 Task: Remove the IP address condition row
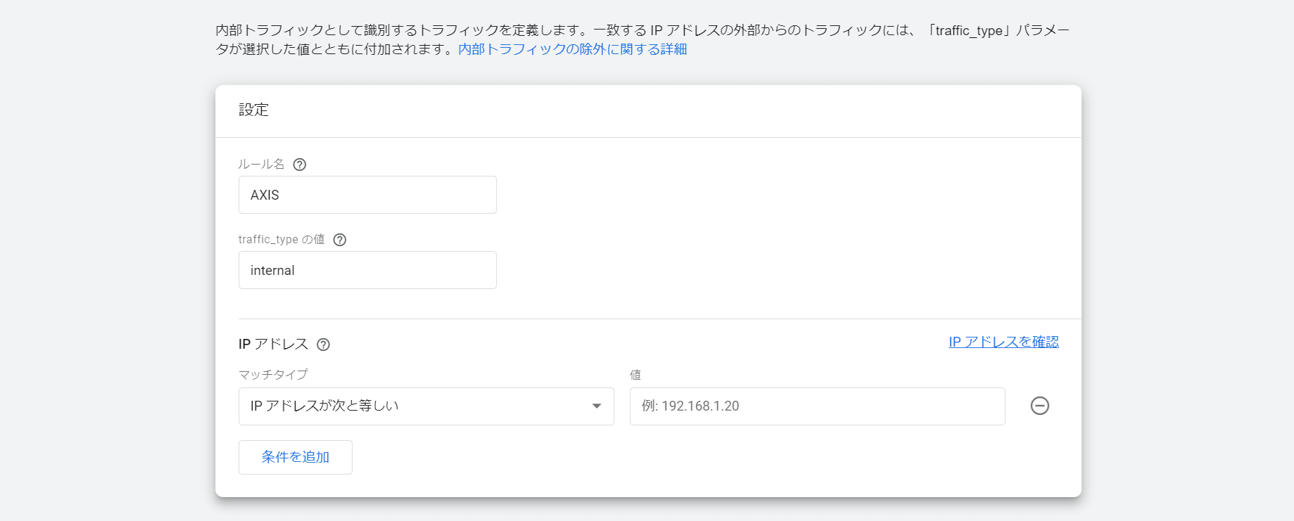(x=1040, y=406)
